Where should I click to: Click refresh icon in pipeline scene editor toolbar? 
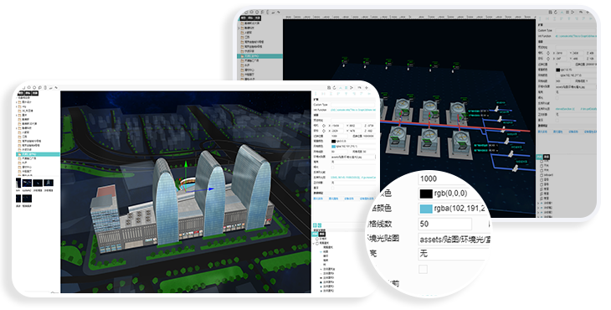tap(556, 13)
